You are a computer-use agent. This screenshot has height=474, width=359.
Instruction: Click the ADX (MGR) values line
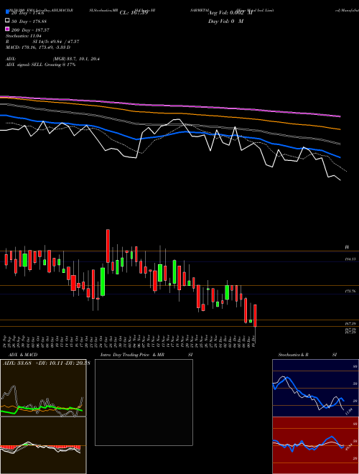coord(52,59)
